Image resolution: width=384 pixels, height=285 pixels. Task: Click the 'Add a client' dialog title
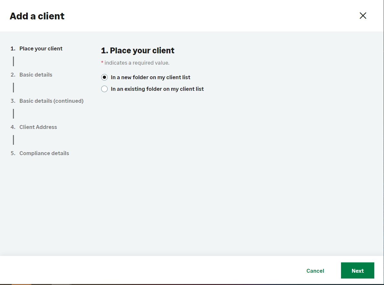pyautogui.click(x=37, y=16)
